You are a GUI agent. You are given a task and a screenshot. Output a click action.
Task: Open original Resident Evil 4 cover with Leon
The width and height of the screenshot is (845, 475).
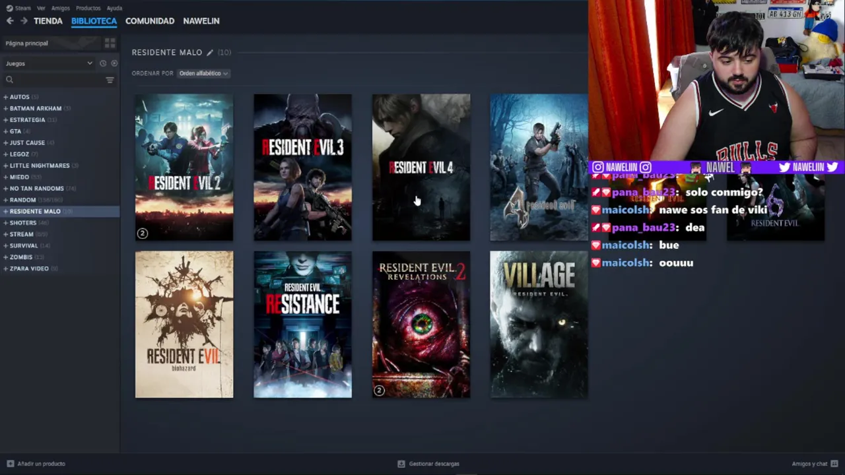coord(539,168)
